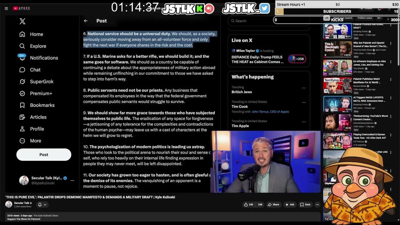Viewport: 400px width, 225px height.
Task: Click the +258 listeners badge
Action: coord(297,59)
